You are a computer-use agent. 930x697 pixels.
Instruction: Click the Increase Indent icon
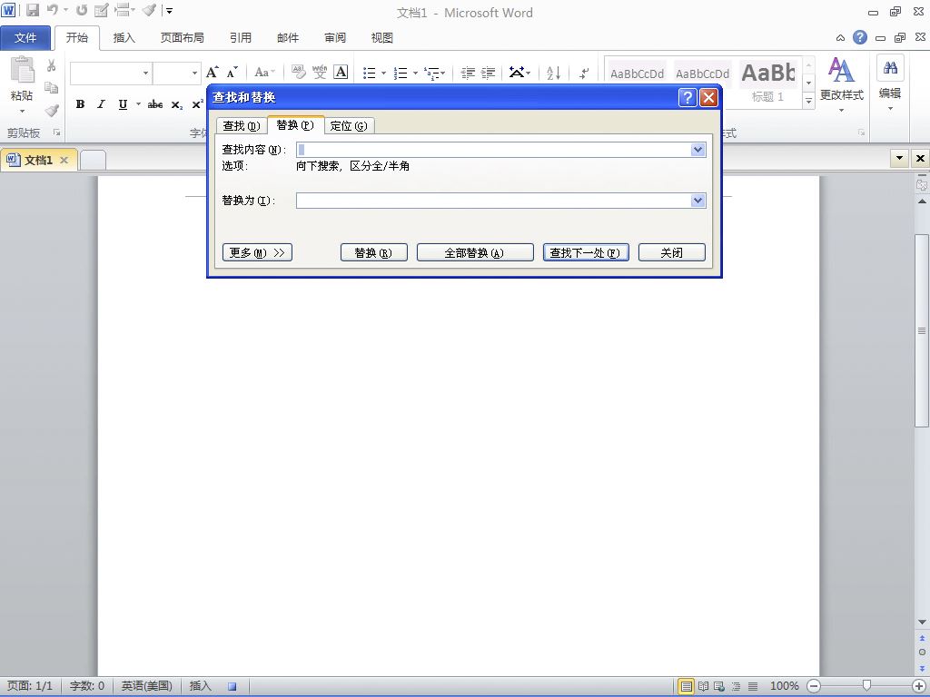[488, 73]
